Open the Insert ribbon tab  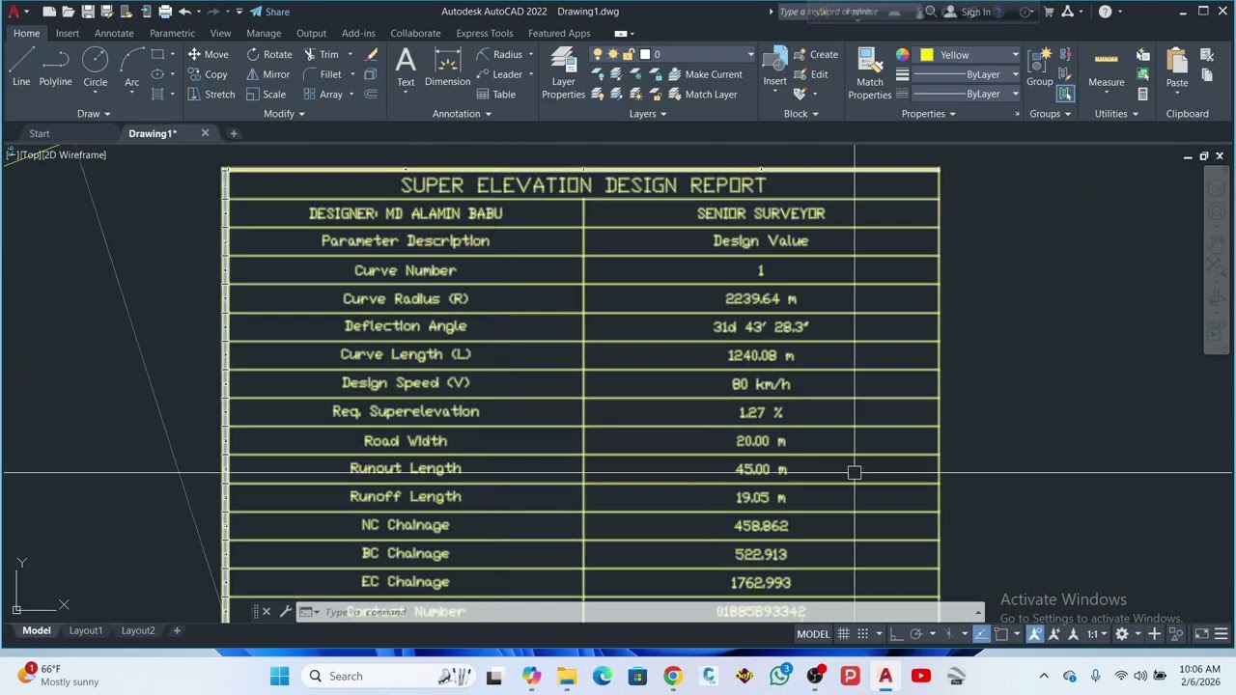[67, 33]
